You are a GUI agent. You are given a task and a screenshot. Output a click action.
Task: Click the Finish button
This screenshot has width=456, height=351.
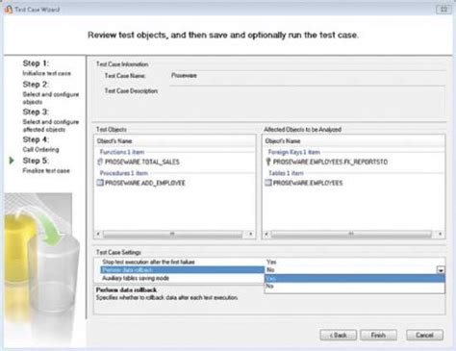378,336
